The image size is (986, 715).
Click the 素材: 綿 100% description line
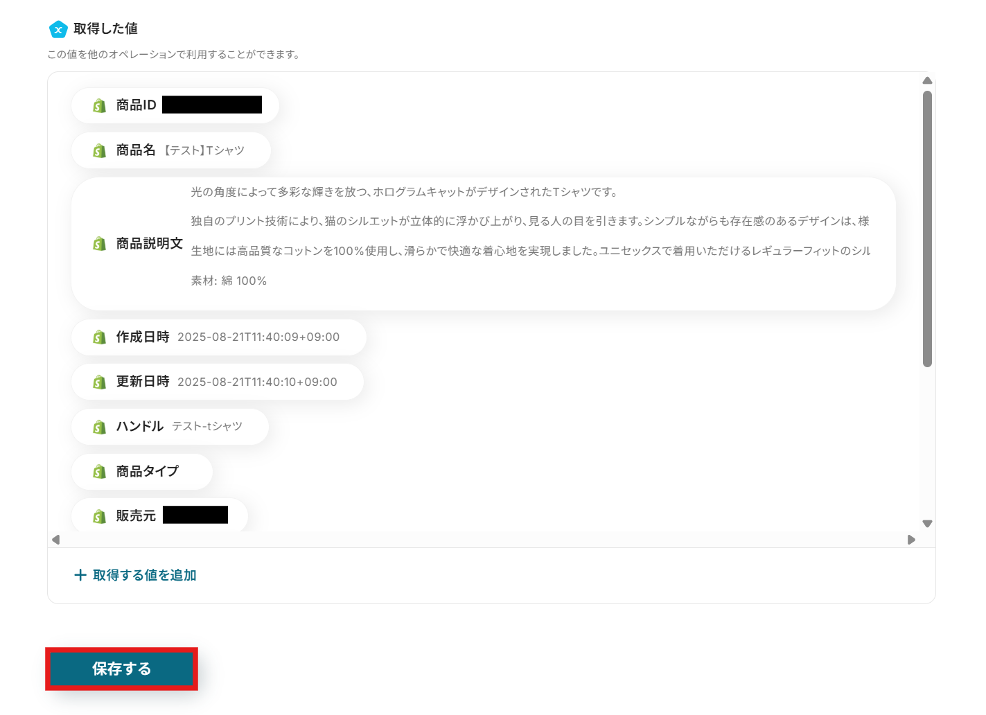tap(229, 281)
